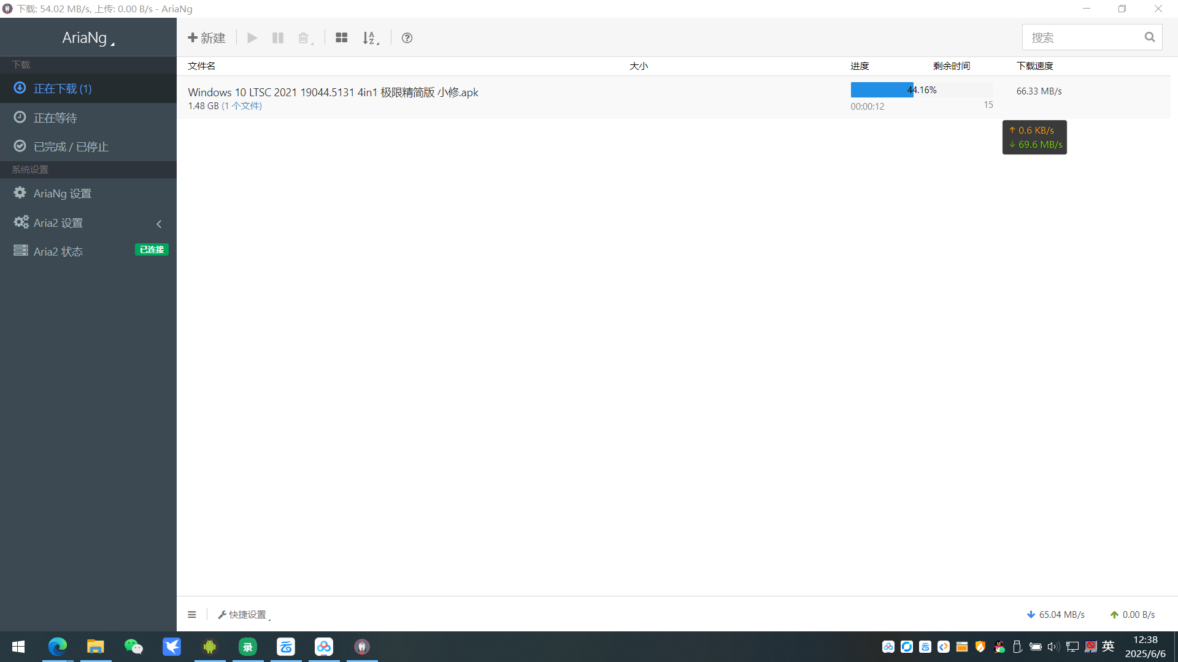Click the 已连接 connected badge
1178x662 pixels.
point(152,250)
